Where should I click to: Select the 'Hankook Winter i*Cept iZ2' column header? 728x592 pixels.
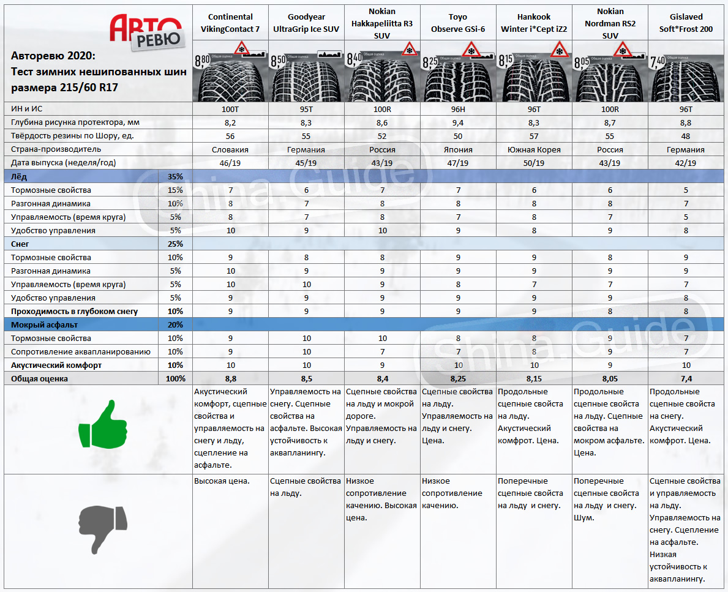(534, 23)
